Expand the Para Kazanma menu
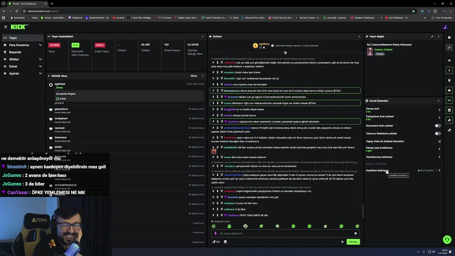Image resolution: width=455 pixels, height=256 pixels. click(22, 45)
